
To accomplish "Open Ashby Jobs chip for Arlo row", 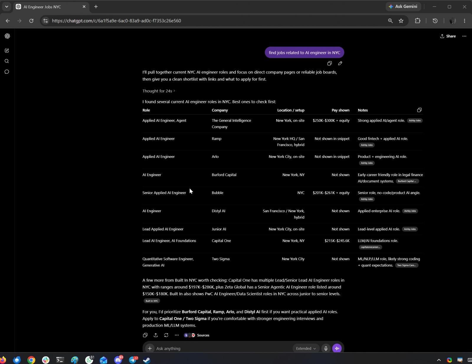I will (x=367, y=163).
